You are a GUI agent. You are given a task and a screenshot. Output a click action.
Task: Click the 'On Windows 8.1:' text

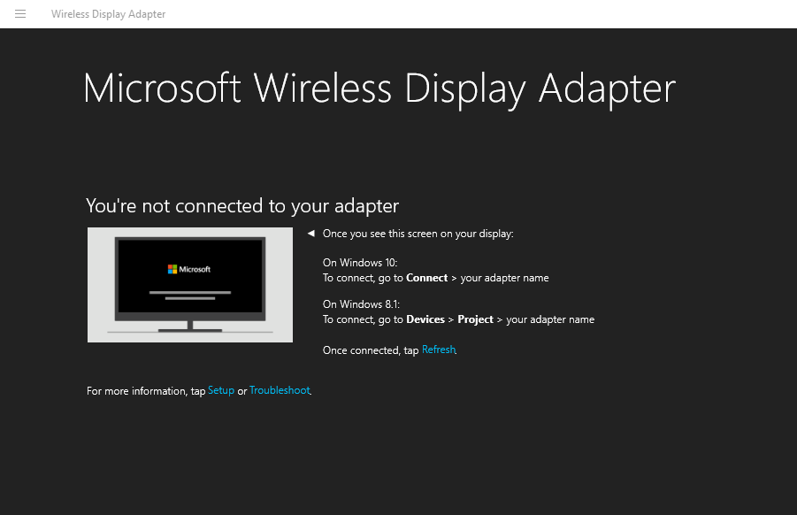[362, 304]
